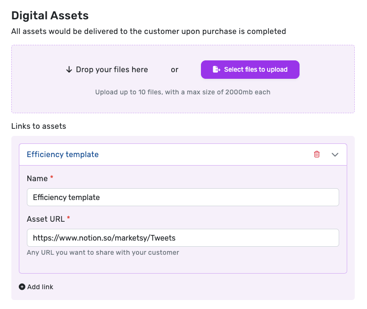Click the assets delivery description subtitle
The image size is (367, 309).
point(149,31)
